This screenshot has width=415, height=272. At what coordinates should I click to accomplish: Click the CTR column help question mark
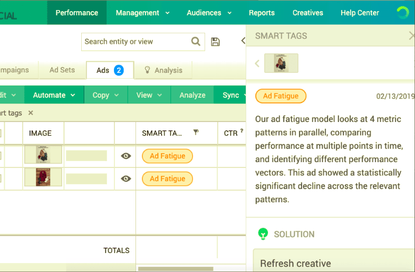(242, 130)
